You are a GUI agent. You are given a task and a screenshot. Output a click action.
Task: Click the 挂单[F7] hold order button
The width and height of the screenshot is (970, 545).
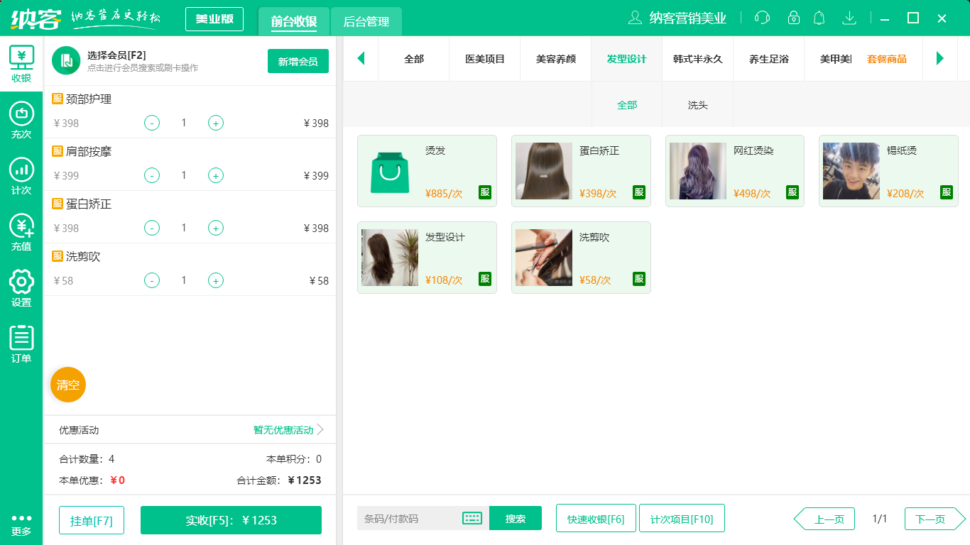(x=91, y=519)
